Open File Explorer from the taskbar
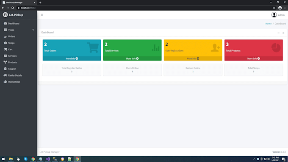288x162 pixels. pyautogui.click(x=11, y=159)
